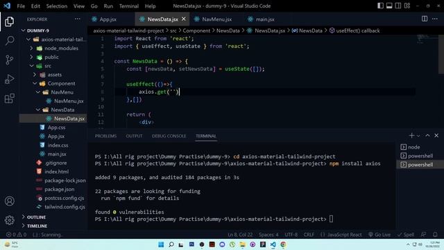Click the Spell checker status item
The width and height of the screenshot is (444, 250).
pos(405,235)
